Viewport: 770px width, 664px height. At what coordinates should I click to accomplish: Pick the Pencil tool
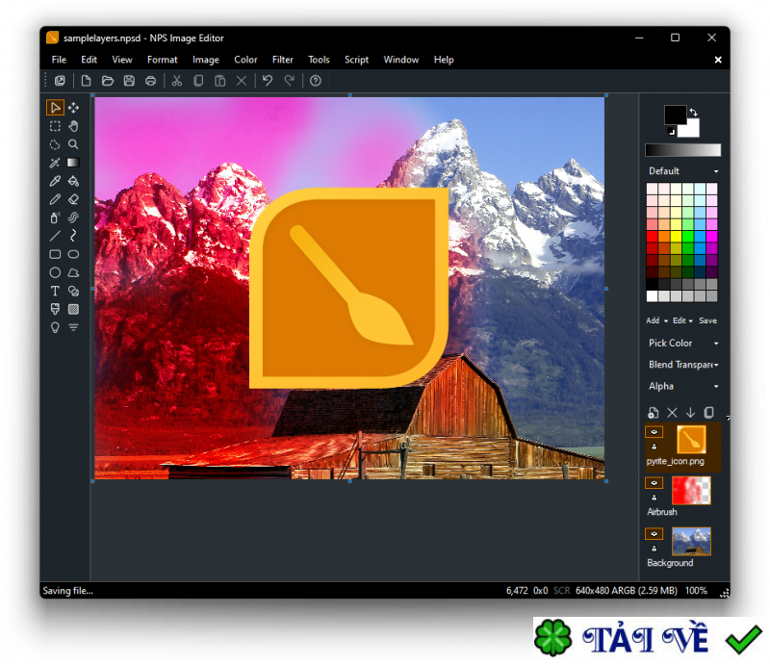55,199
